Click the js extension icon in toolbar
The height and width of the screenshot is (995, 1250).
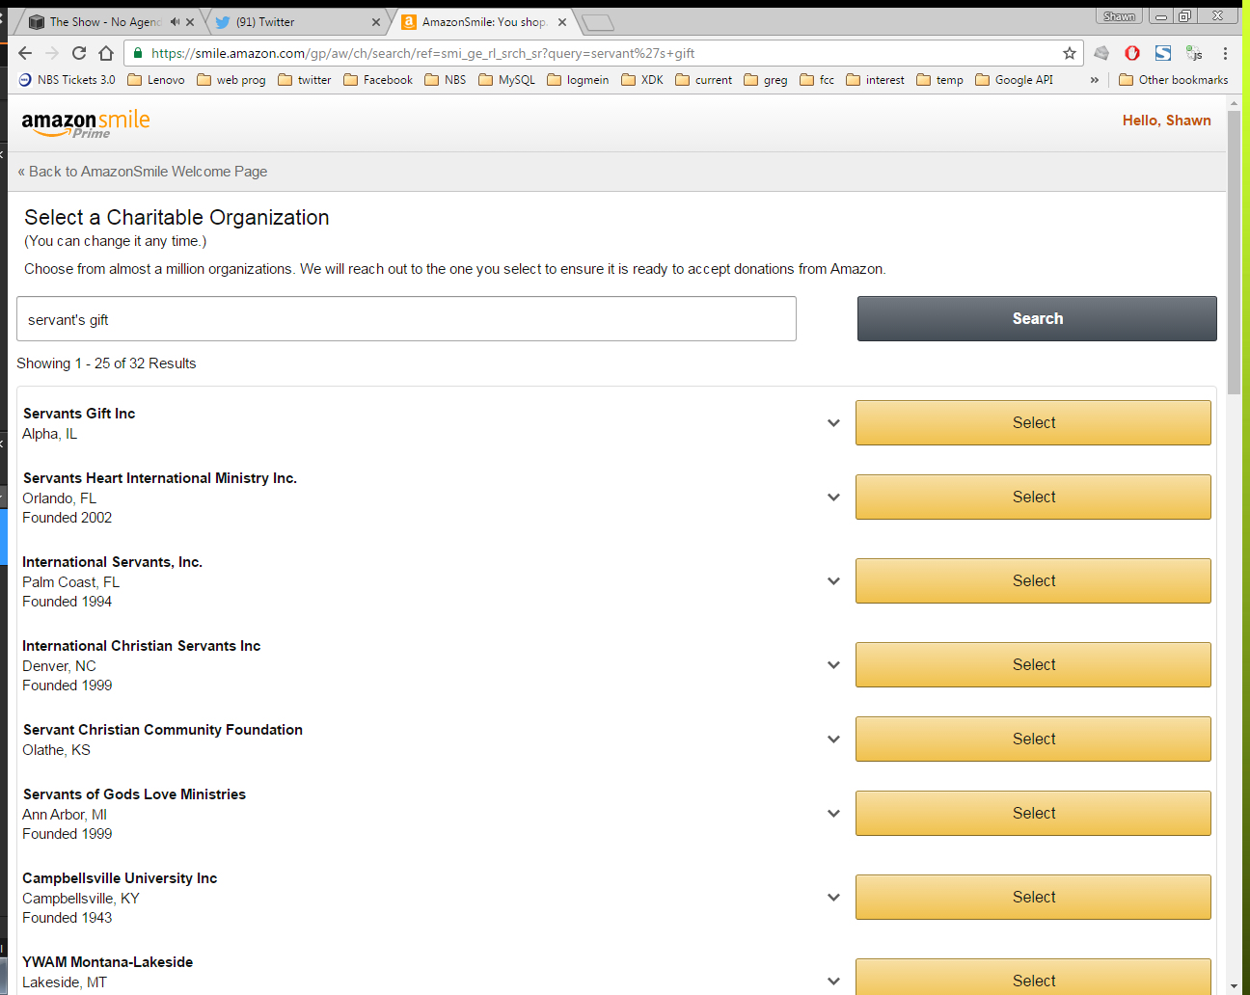1194,53
